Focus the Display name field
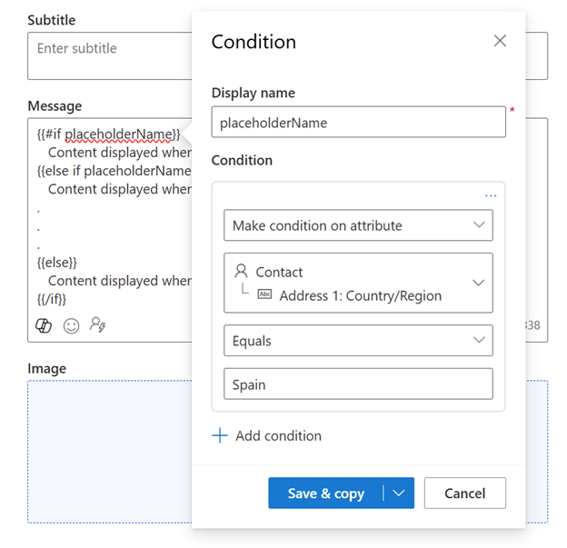This screenshot has height=548, width=567. pyautogui.click(x=358, y=123)
